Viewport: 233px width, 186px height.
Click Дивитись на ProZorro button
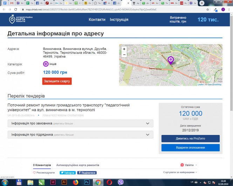coord(190,138)
